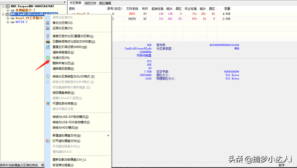Screen dimensions: 297x168
Task: Choose 安全弹出磁盘(J) menu entry
Action: point(63,165)
